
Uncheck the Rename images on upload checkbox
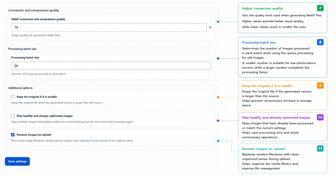pos(13,135)
